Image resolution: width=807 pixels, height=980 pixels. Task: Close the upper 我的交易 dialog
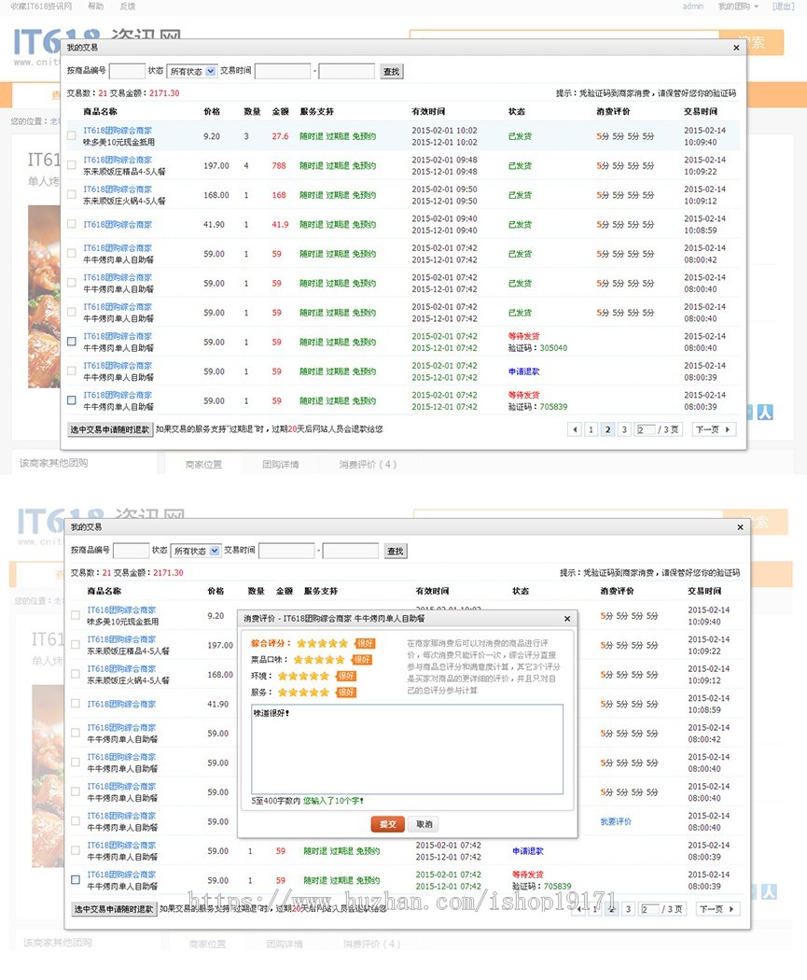point(736,48)
